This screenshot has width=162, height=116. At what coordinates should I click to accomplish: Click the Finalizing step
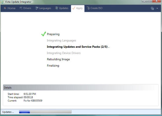pos(53,66)
